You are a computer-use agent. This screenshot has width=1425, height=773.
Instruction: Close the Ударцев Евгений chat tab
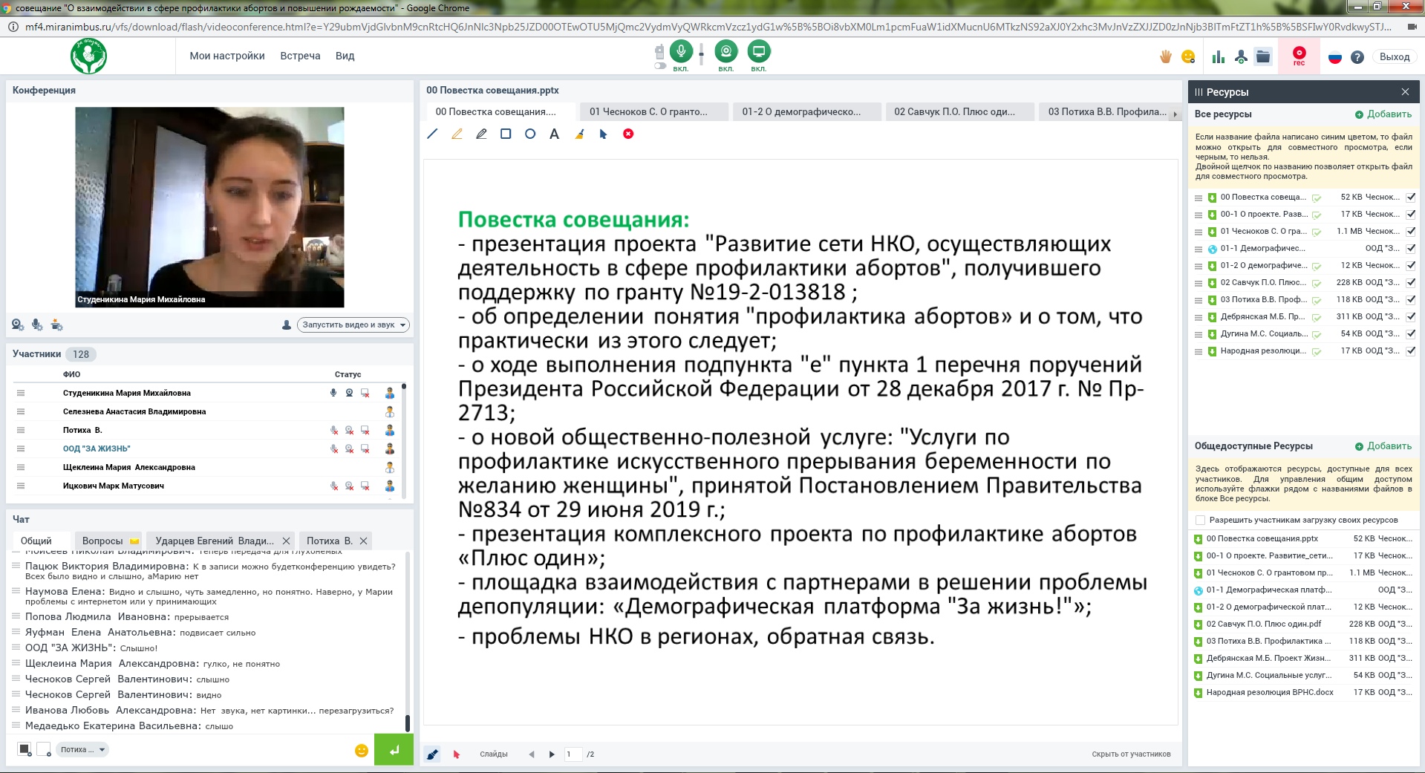[x=286, y=541]
